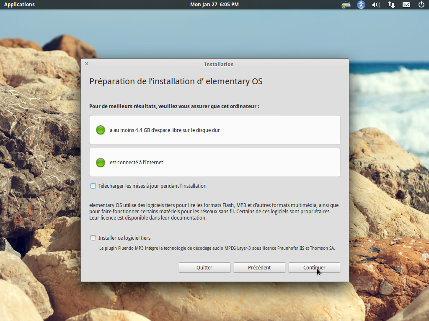The width and height of the screenshot is (429, 321).
Task: Click the text 'est connecté à l'Internet'
Action: click(136, 163)
